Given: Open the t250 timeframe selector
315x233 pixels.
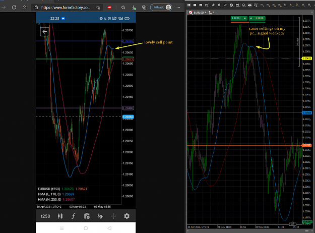Looking at the screenshot, I should tap(45, 216).
